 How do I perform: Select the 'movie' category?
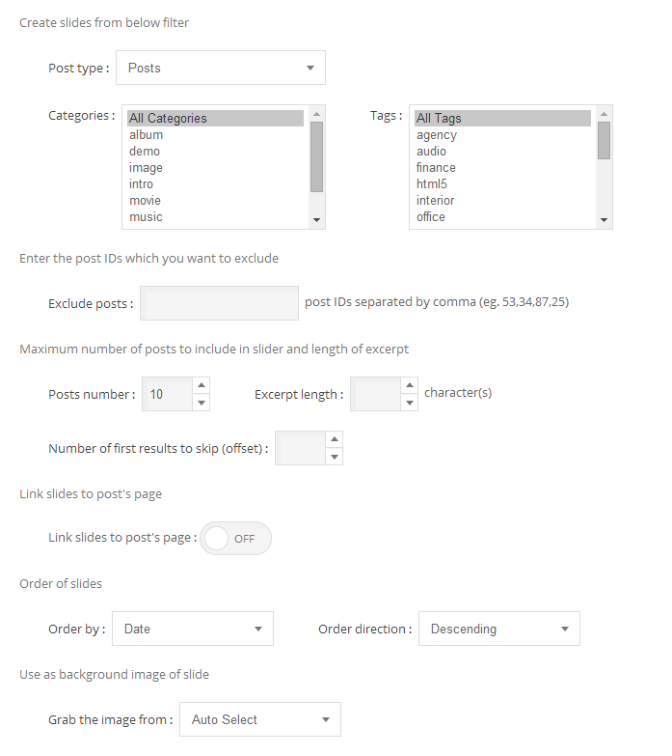tap(146, 201)
